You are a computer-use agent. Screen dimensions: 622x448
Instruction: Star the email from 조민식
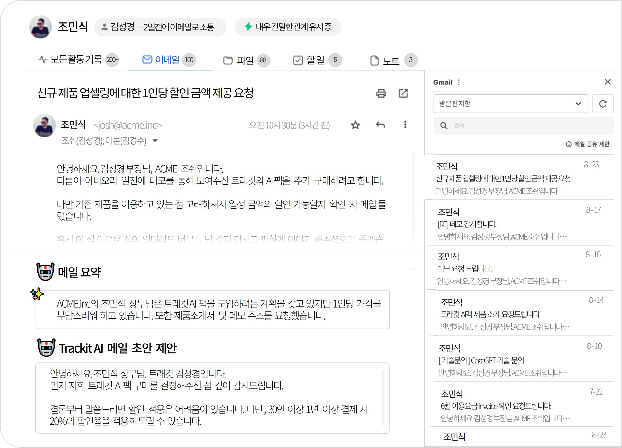pos(355,125)
